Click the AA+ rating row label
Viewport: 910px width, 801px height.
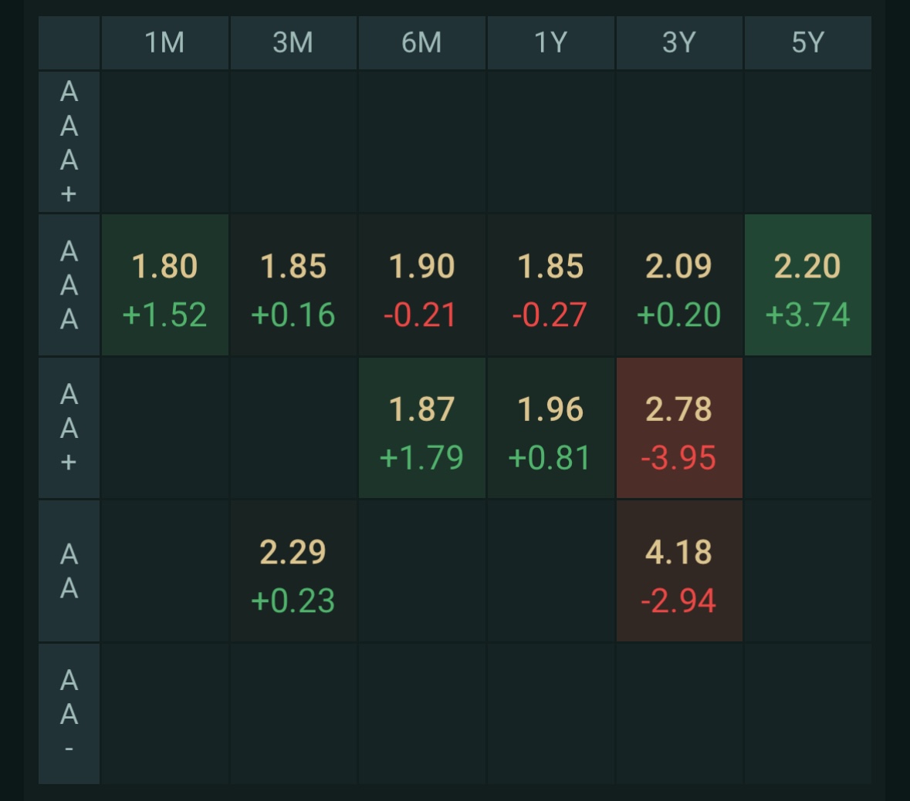click(69, 428)
